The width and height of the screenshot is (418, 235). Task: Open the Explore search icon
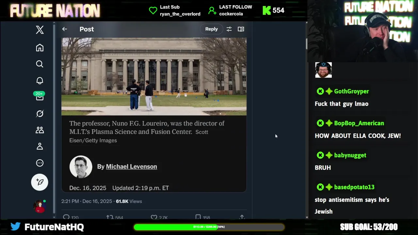tap(40, 64)
